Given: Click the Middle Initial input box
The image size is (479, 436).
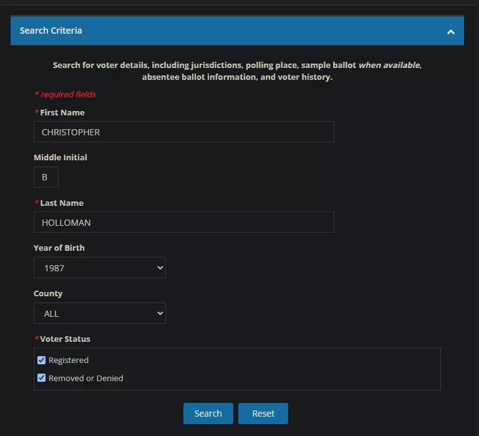Looking at the screenshot, I should 46,177.
